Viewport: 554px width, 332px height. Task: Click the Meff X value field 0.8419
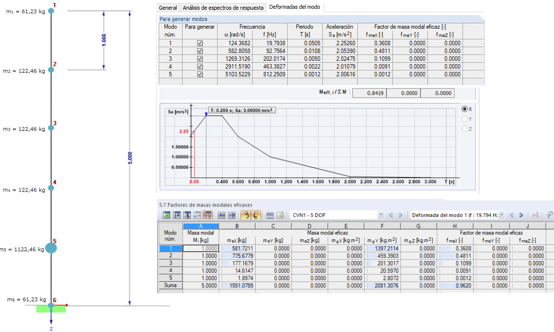369,93
